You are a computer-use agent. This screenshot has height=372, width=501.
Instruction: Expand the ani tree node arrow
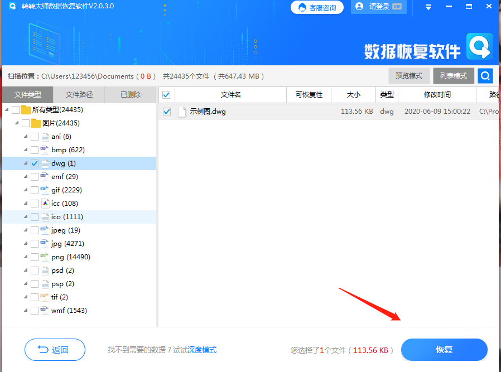[x=26, y=137]
